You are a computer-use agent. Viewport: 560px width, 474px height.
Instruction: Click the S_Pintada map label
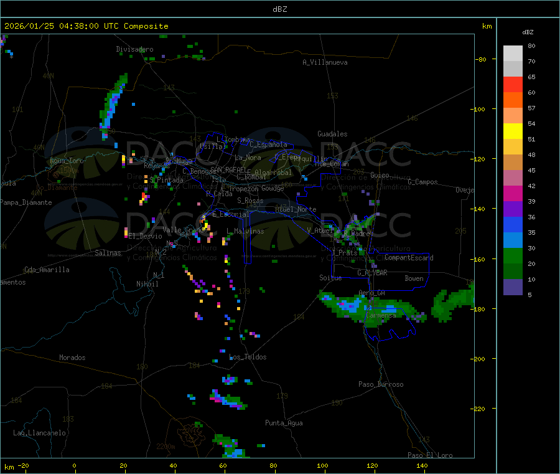(x=166, y=180)
